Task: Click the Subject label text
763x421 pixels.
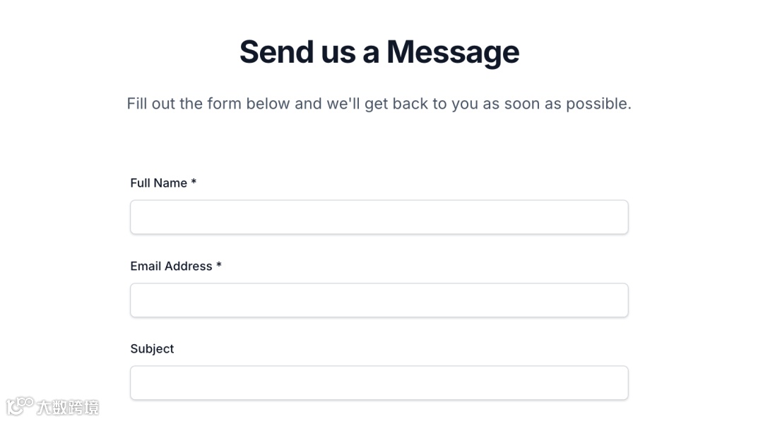Action: click(x=152, y=349)
